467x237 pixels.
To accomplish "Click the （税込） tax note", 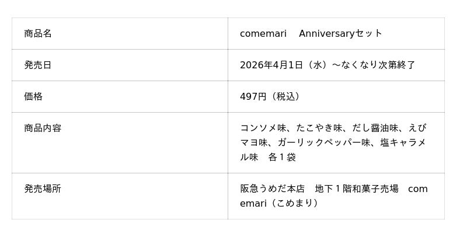I will point(285,96).
